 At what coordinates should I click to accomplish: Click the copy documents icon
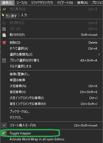[4, 29]
